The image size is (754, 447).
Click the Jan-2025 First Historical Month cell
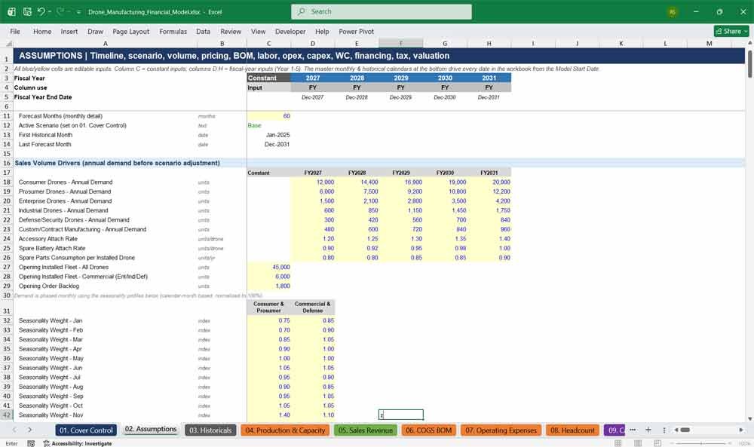[269, 135]
